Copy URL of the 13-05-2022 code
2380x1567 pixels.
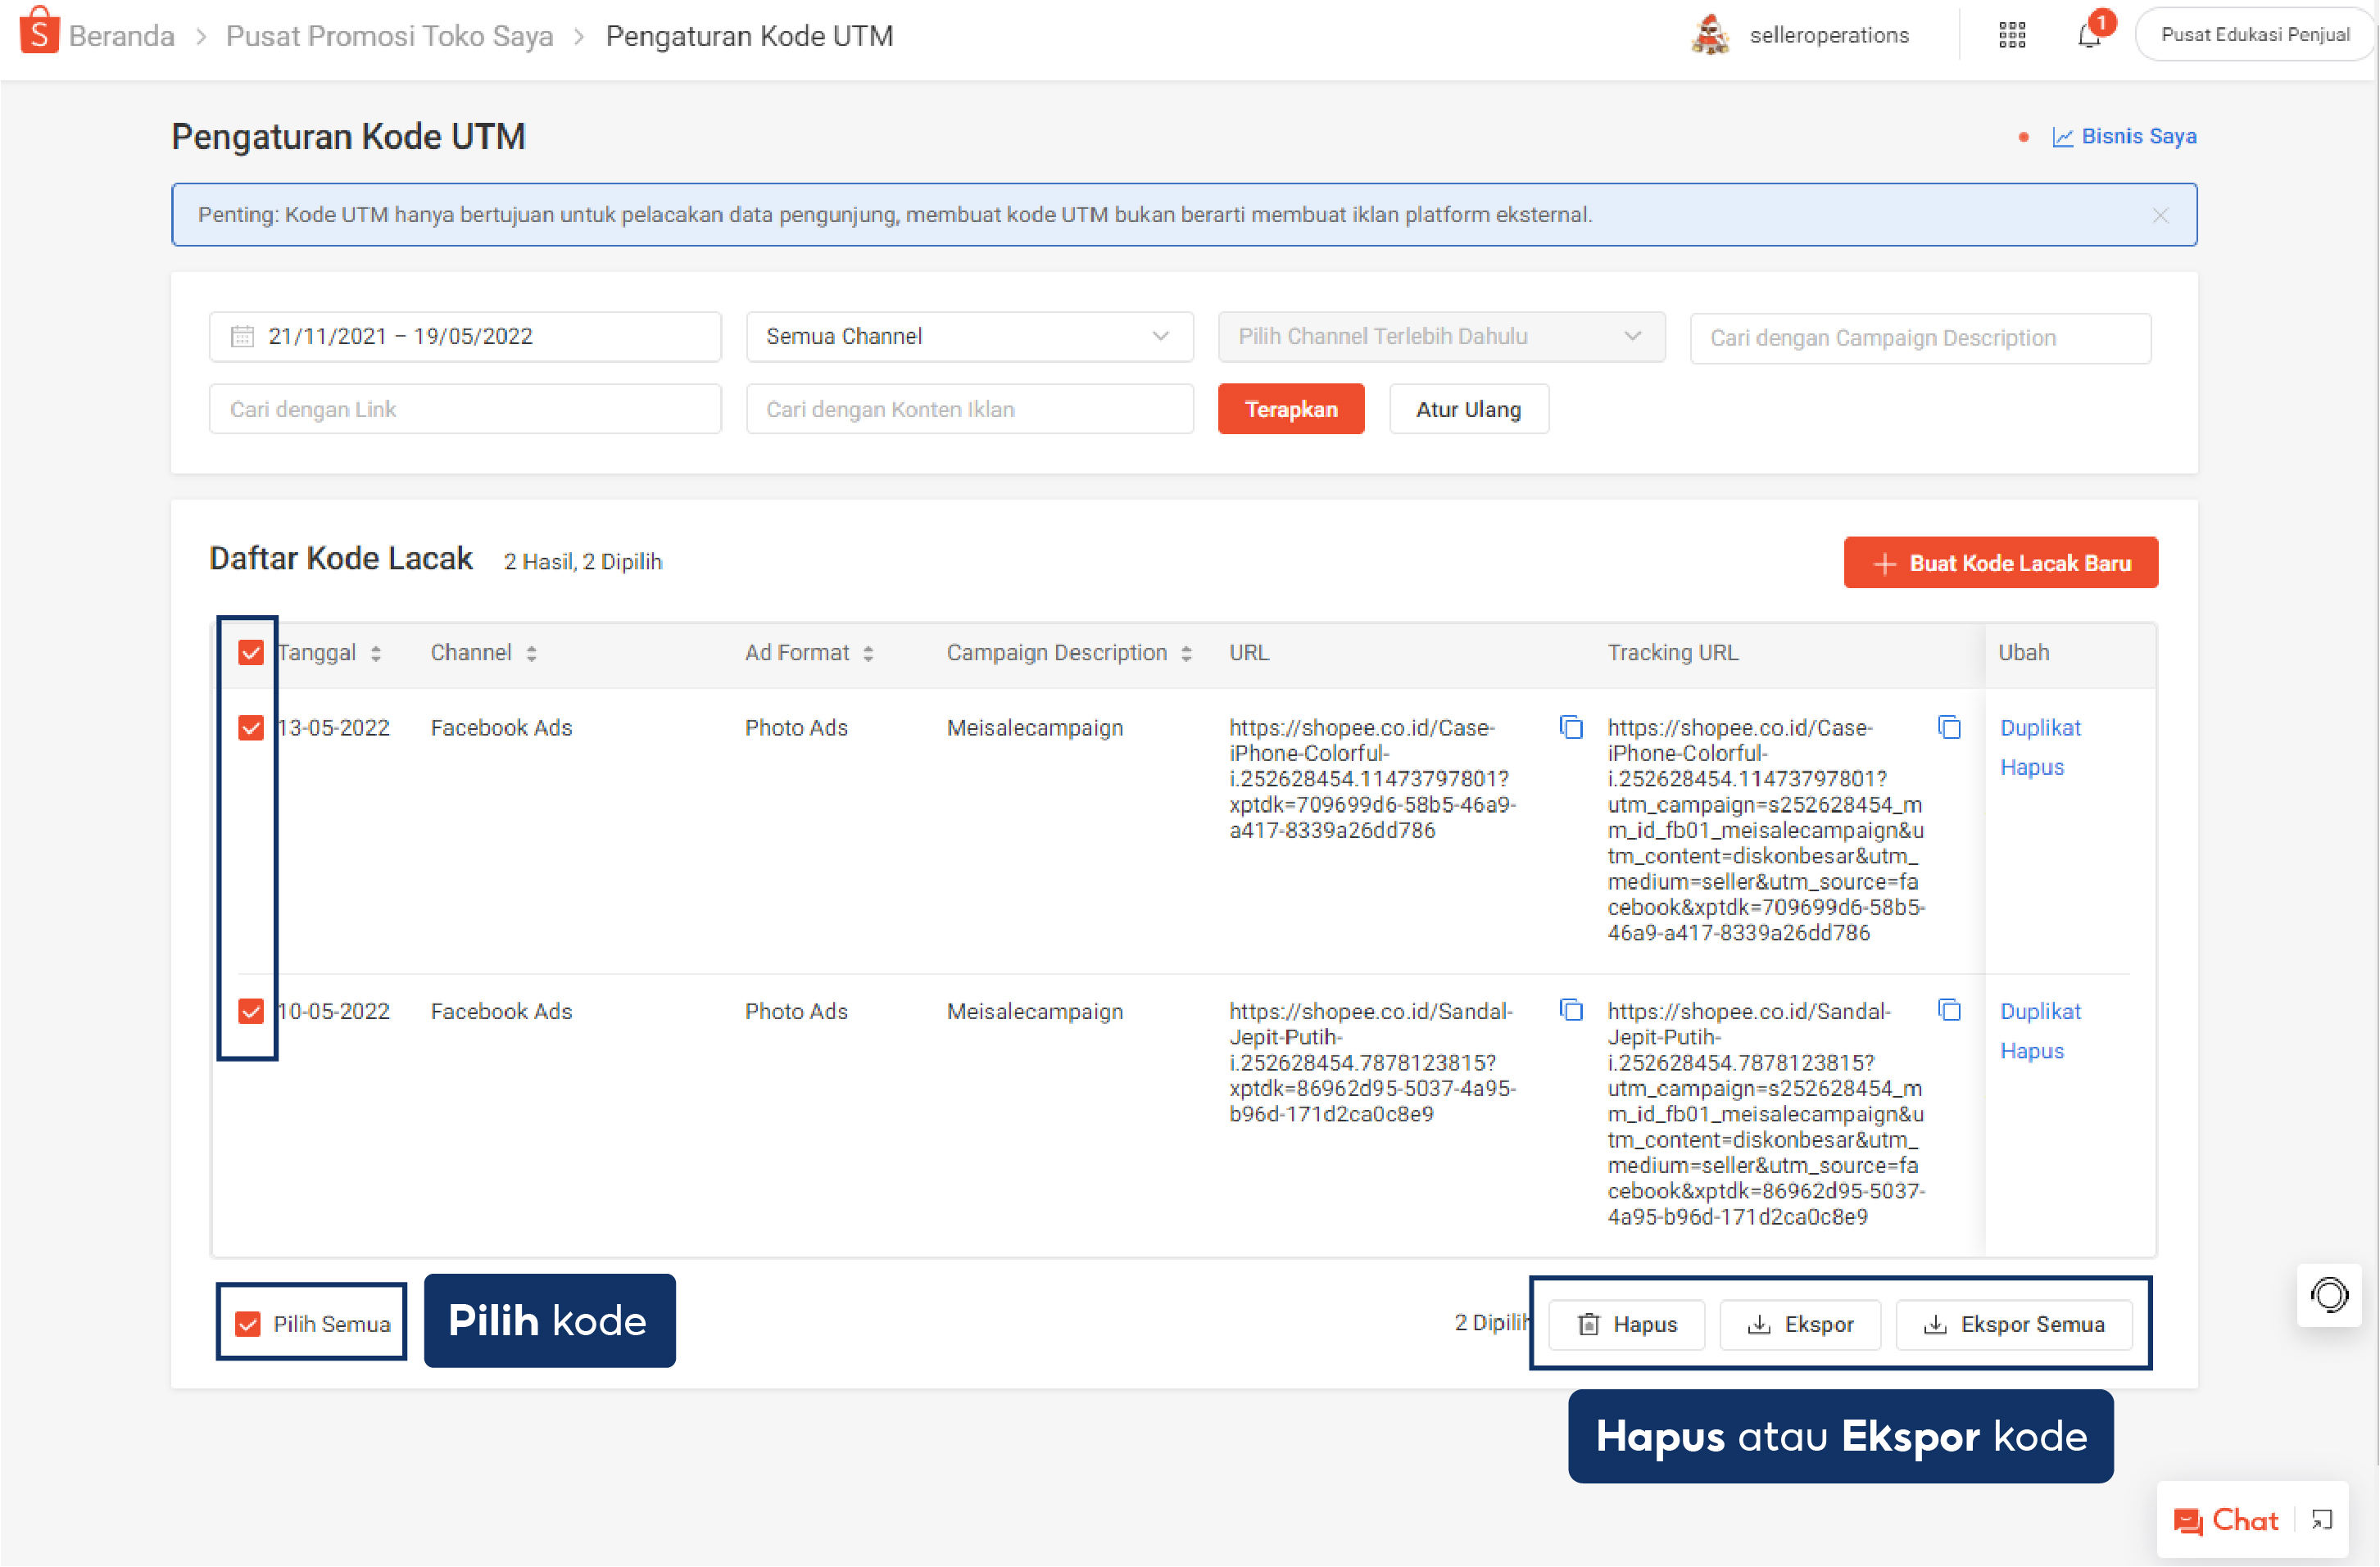coord(1571,727)
